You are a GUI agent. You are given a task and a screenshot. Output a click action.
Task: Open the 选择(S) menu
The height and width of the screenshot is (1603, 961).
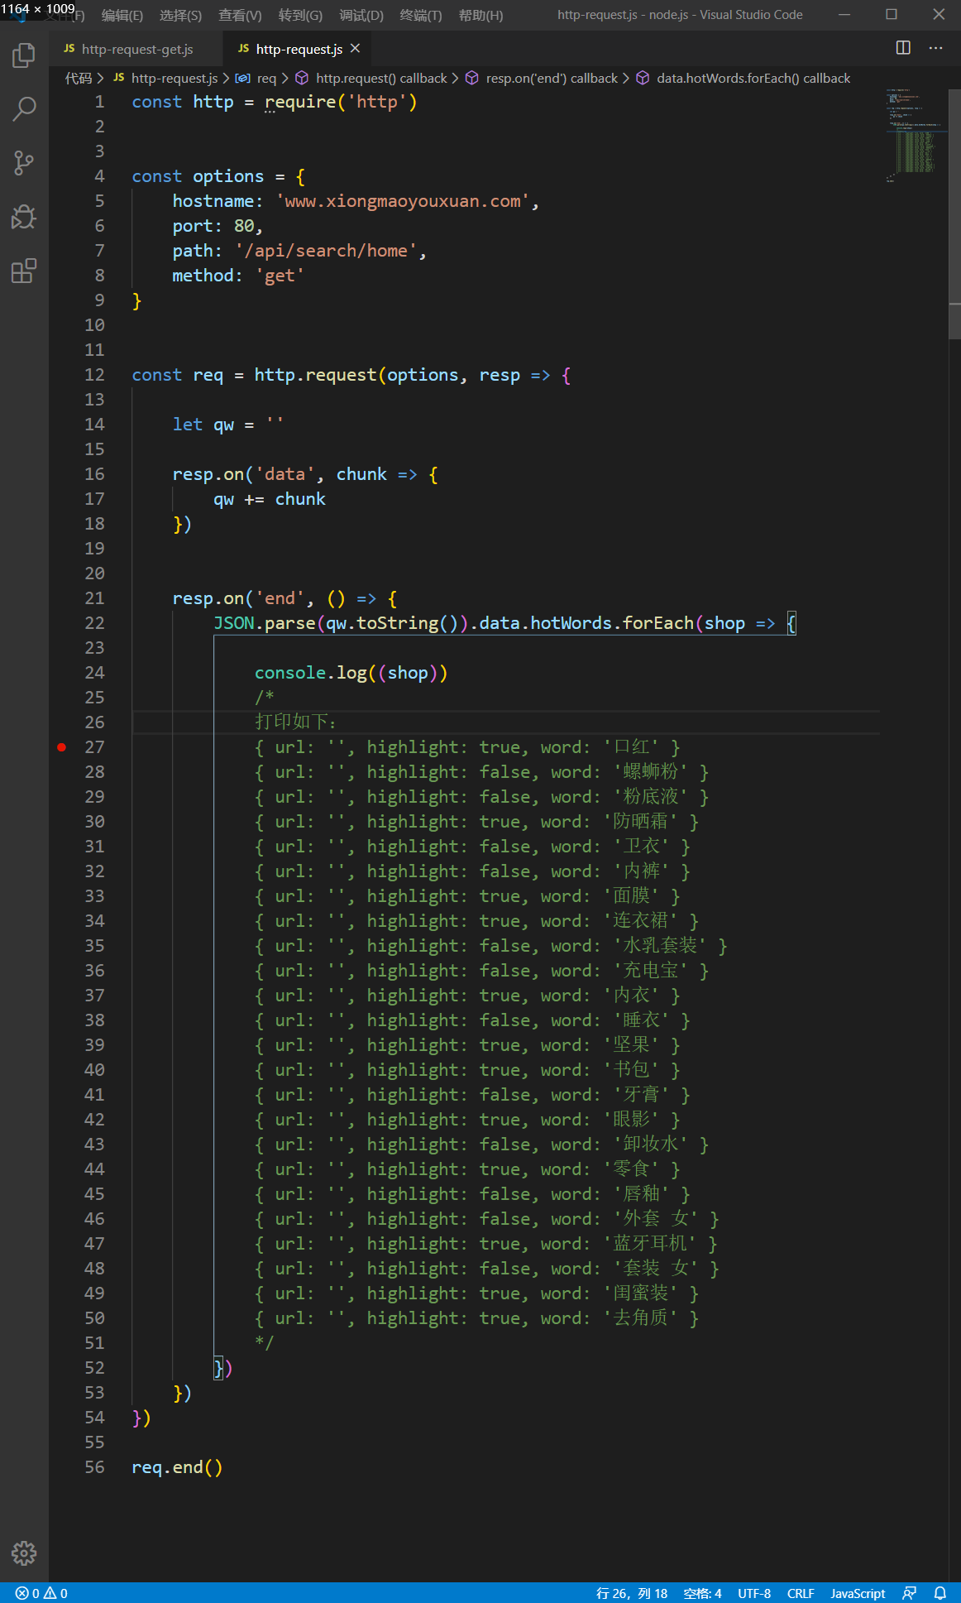181,16
